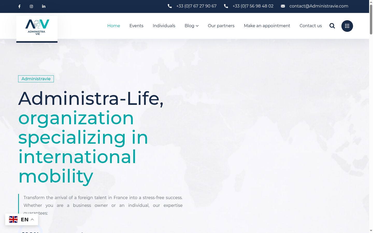Call phone number +33 (0)7 56 98 48 02
Screen dimensions: 373x233
point(253,6)
